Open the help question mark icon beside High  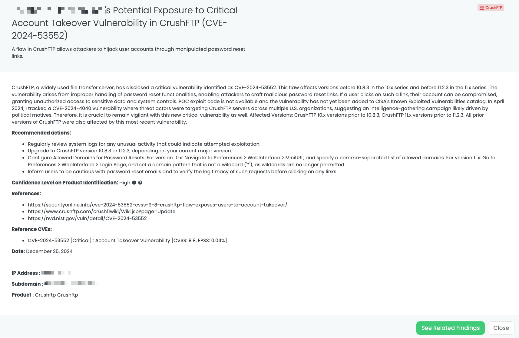(x=140, y=183)
